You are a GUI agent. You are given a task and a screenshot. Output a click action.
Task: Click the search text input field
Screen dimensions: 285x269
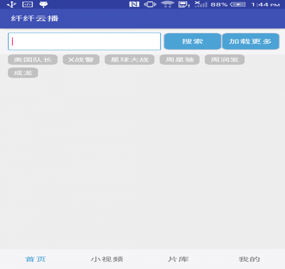click(85, 41)
